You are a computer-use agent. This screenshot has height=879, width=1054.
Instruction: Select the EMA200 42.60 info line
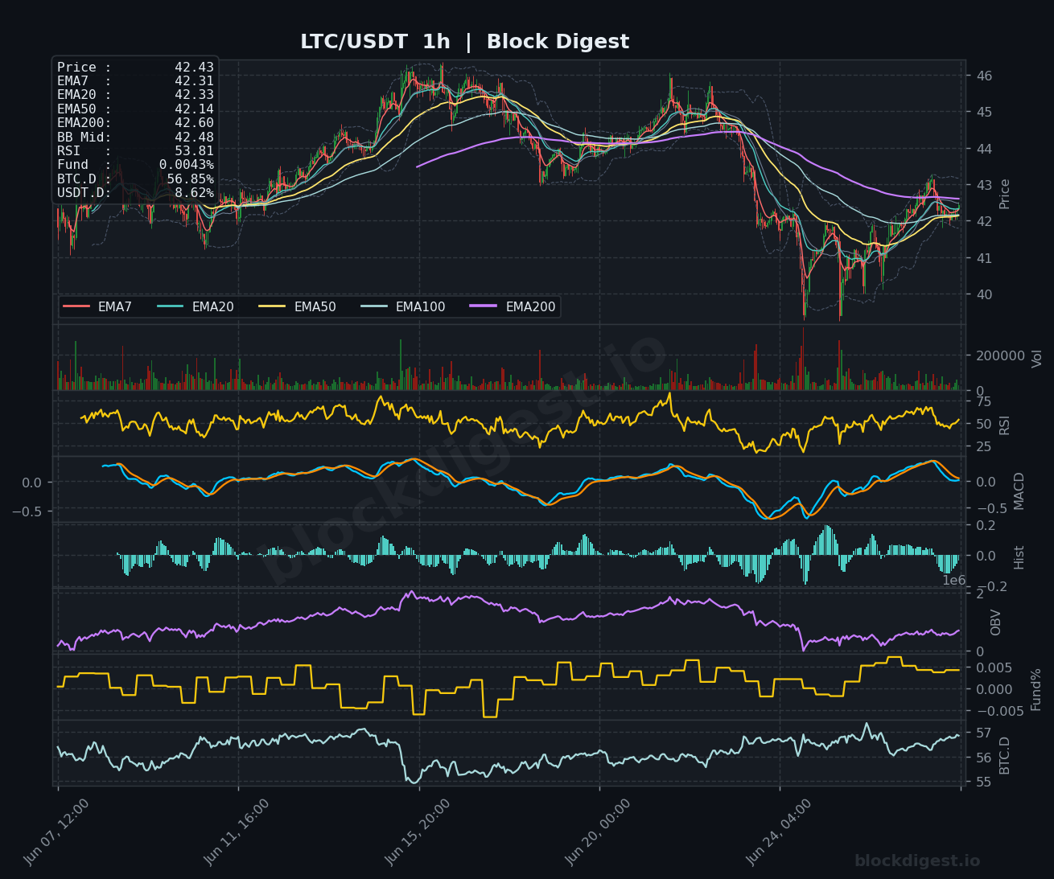click(135, 123)
